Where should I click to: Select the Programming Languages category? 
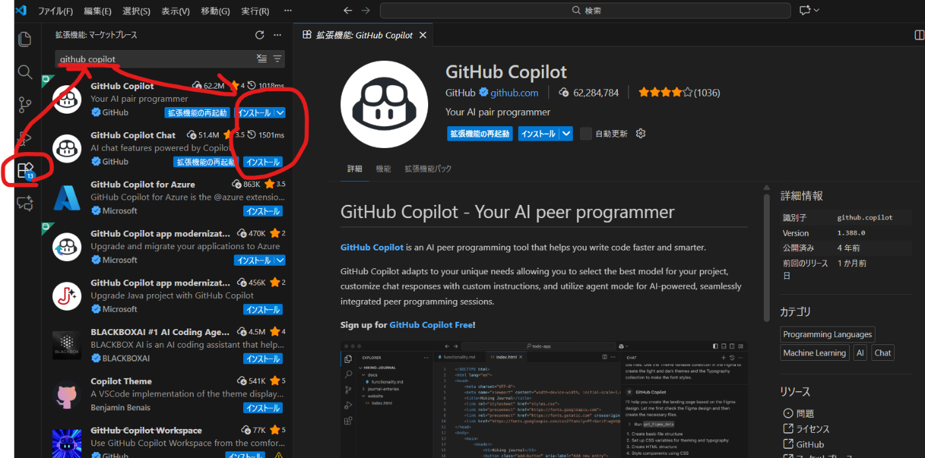(x=828, y=334)
